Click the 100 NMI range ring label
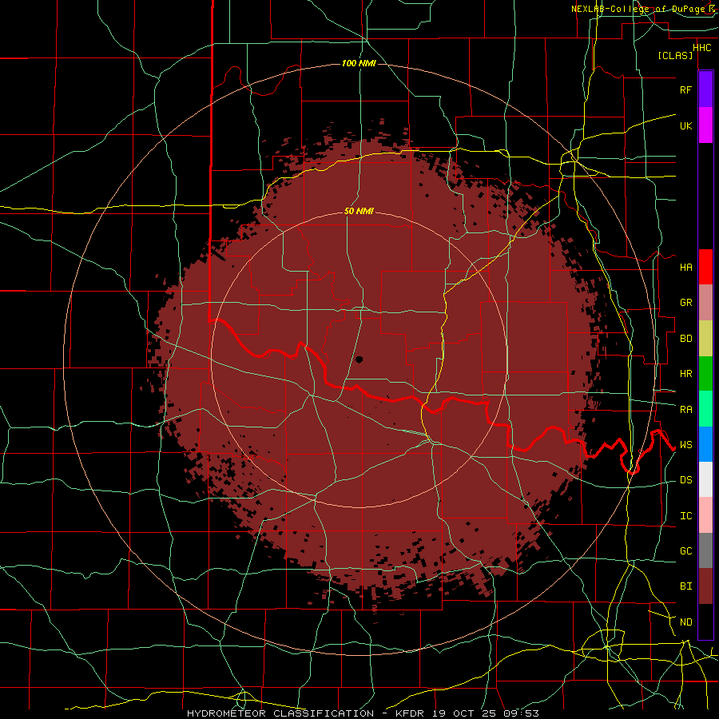719x719 pixels. [359, 63]
